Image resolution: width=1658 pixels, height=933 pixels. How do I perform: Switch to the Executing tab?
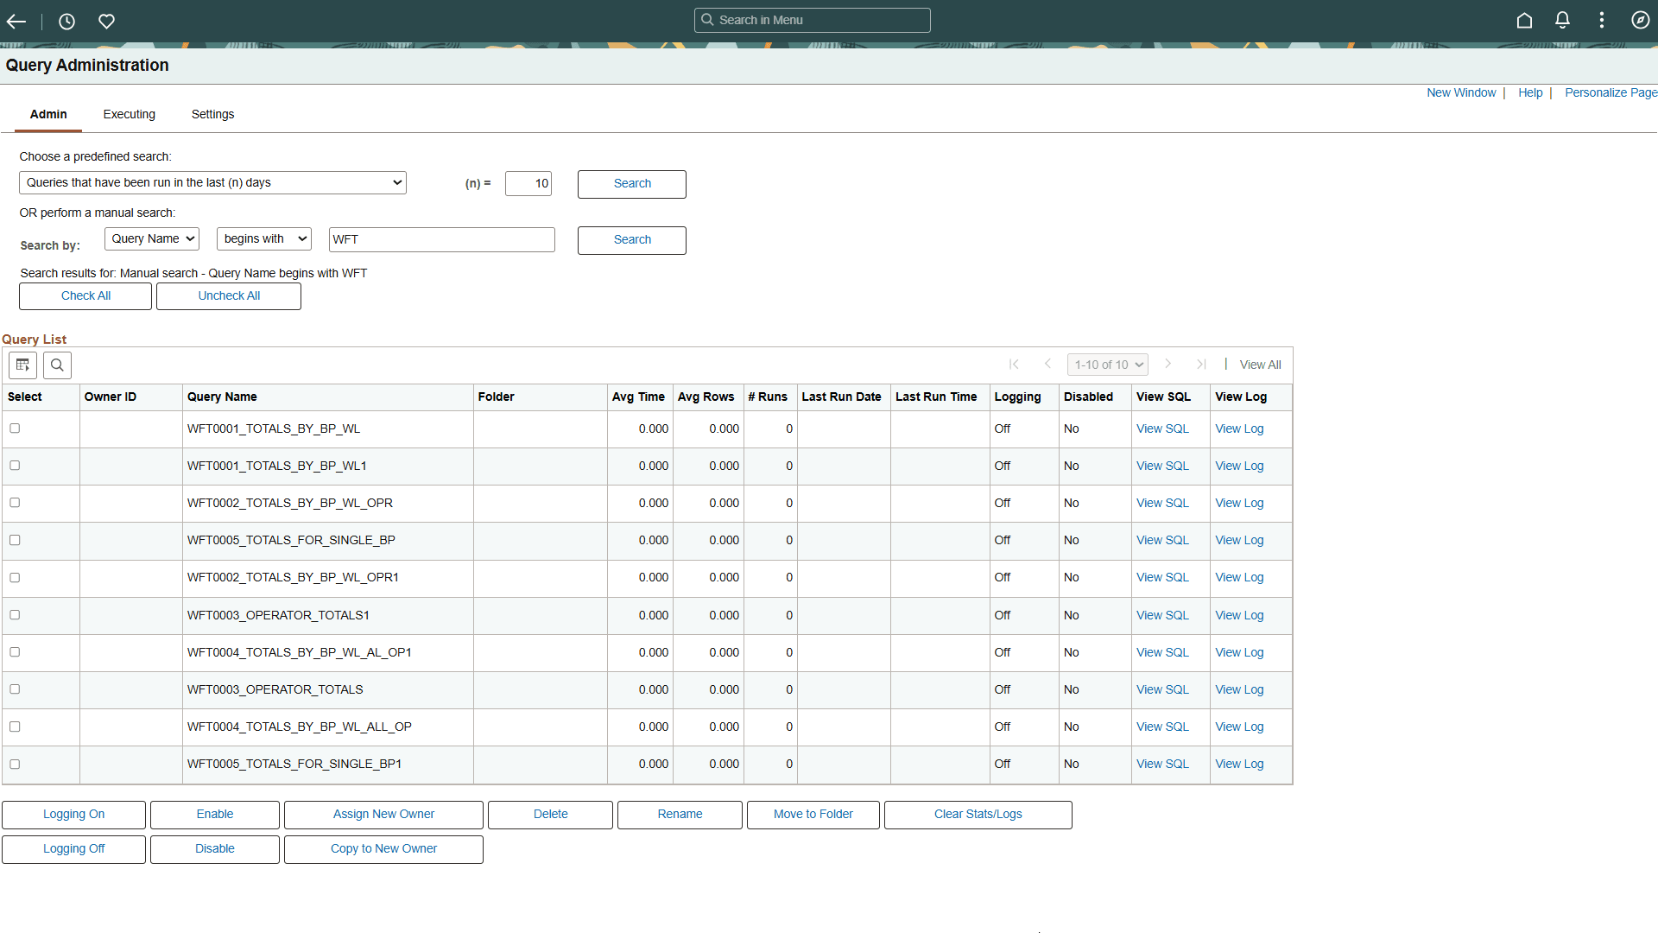click(x=129, y=114)
